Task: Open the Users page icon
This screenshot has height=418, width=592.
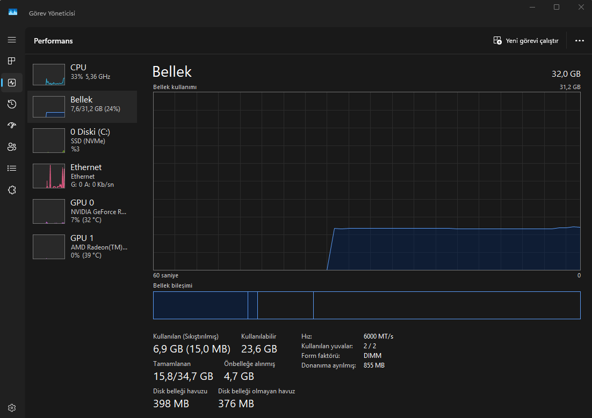Action: coord(12,147)
